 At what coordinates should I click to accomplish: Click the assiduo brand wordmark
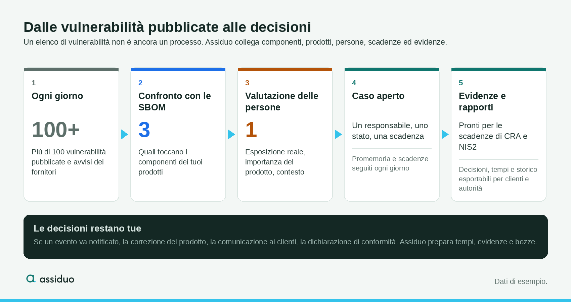click(57, 279)
